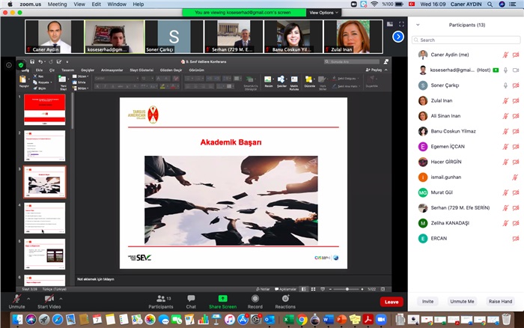The width and height of the screenshot is (524, 328).
Task: Open the View menu in menu bar
Action: coord(79,4)
